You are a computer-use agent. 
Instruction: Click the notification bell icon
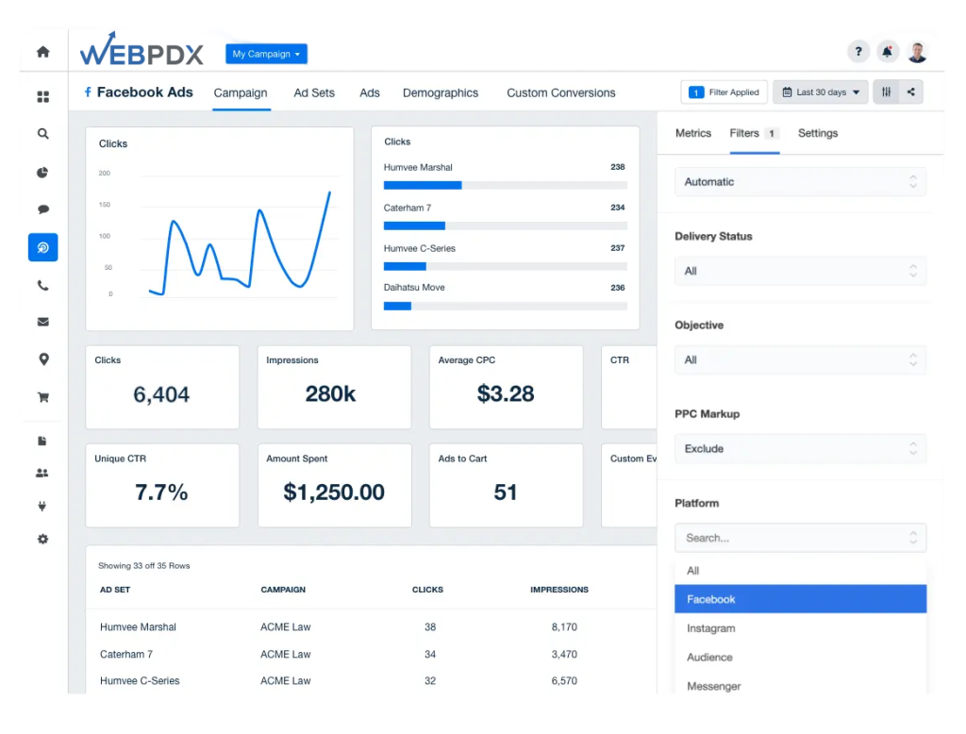pyautogui.click(x=887, y=52)
